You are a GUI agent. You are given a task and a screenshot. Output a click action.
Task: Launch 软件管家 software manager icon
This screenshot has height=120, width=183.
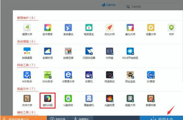(48, 27)
